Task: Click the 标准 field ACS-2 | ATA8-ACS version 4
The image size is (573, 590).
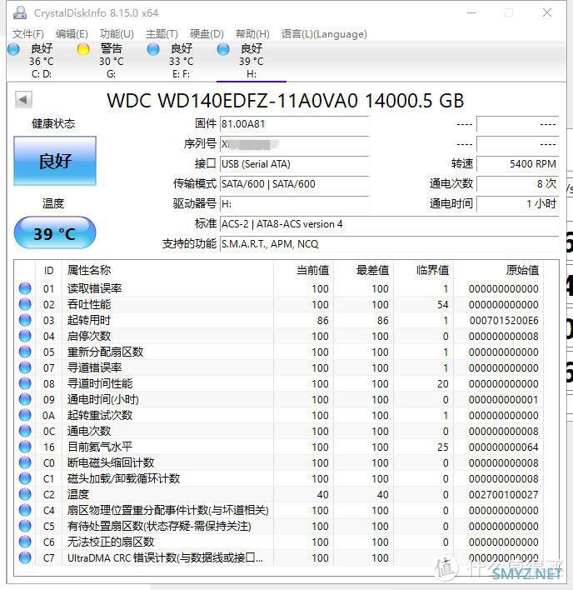Action: click(390, 224)
